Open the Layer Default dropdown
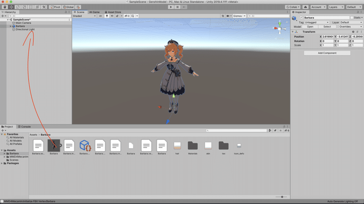Screen dimensions: 364x204 (x=351, y=22)
